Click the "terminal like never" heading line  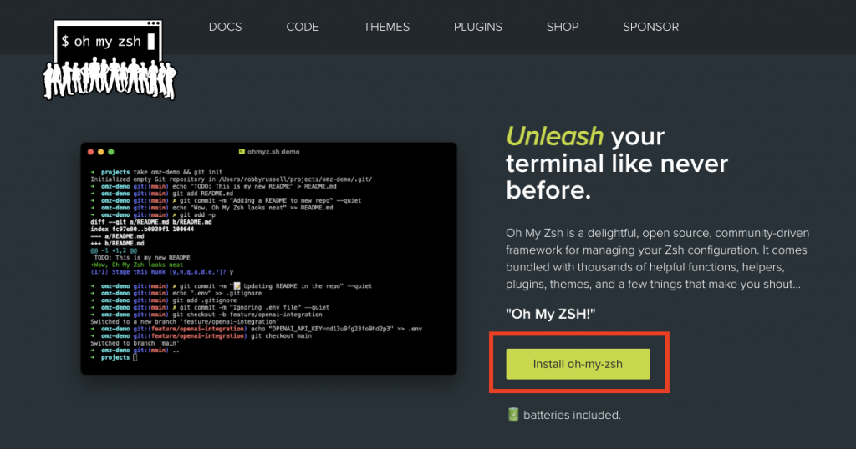click(x=617, y=164)
